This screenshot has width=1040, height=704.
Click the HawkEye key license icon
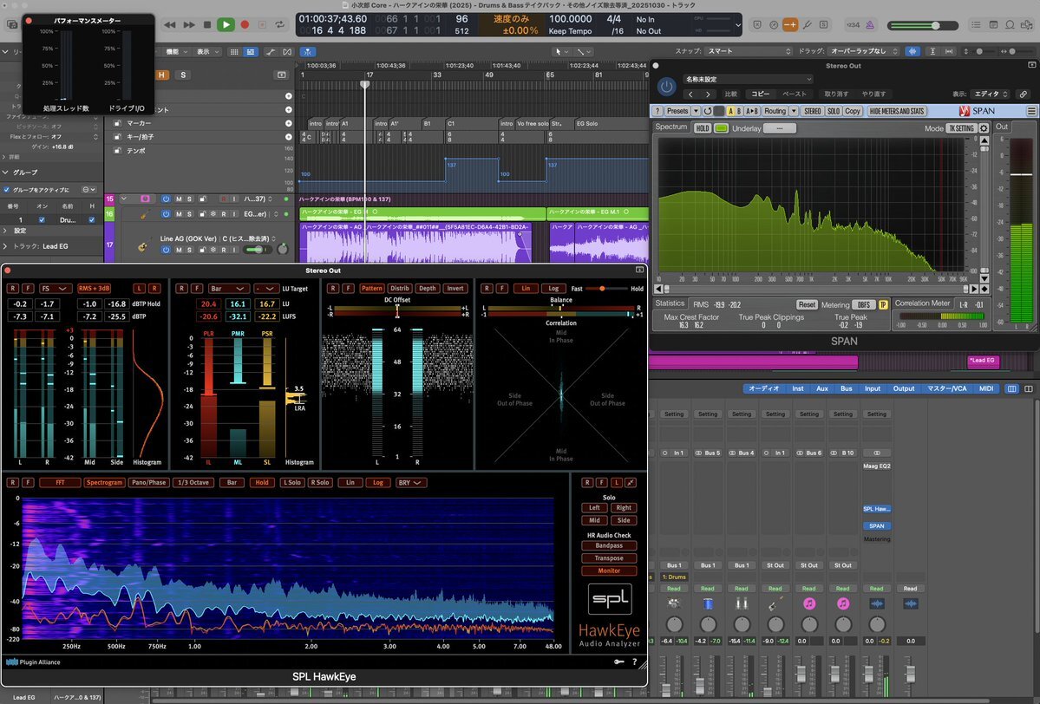(618, 662)
